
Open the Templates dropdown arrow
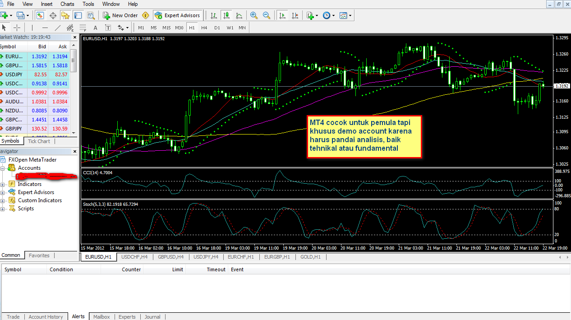(x=350, y=15)
